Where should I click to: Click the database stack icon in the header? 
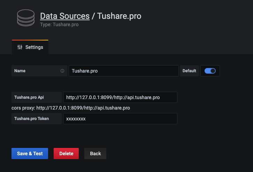(26, 18)
